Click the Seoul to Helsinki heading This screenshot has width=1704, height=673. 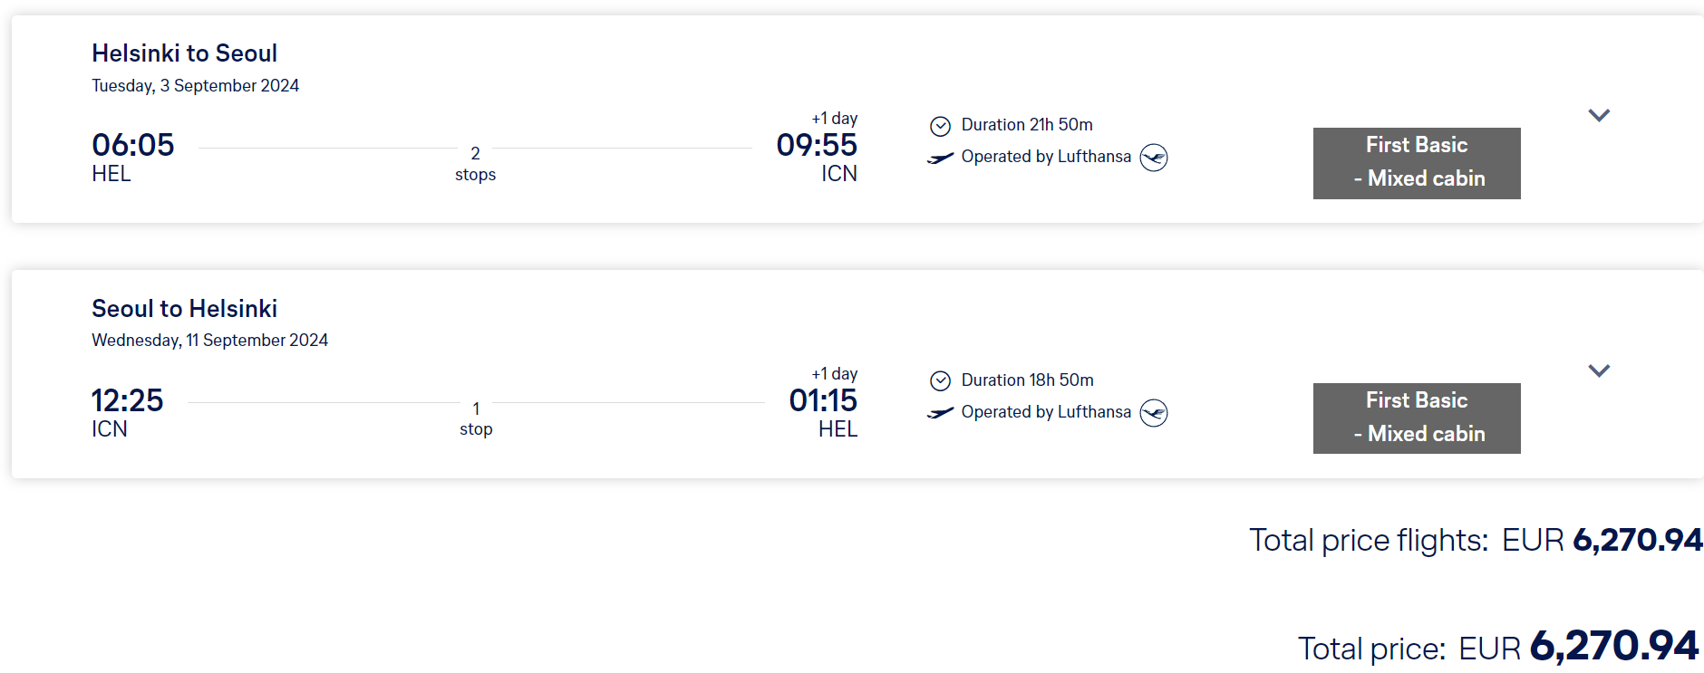(185, 309)
